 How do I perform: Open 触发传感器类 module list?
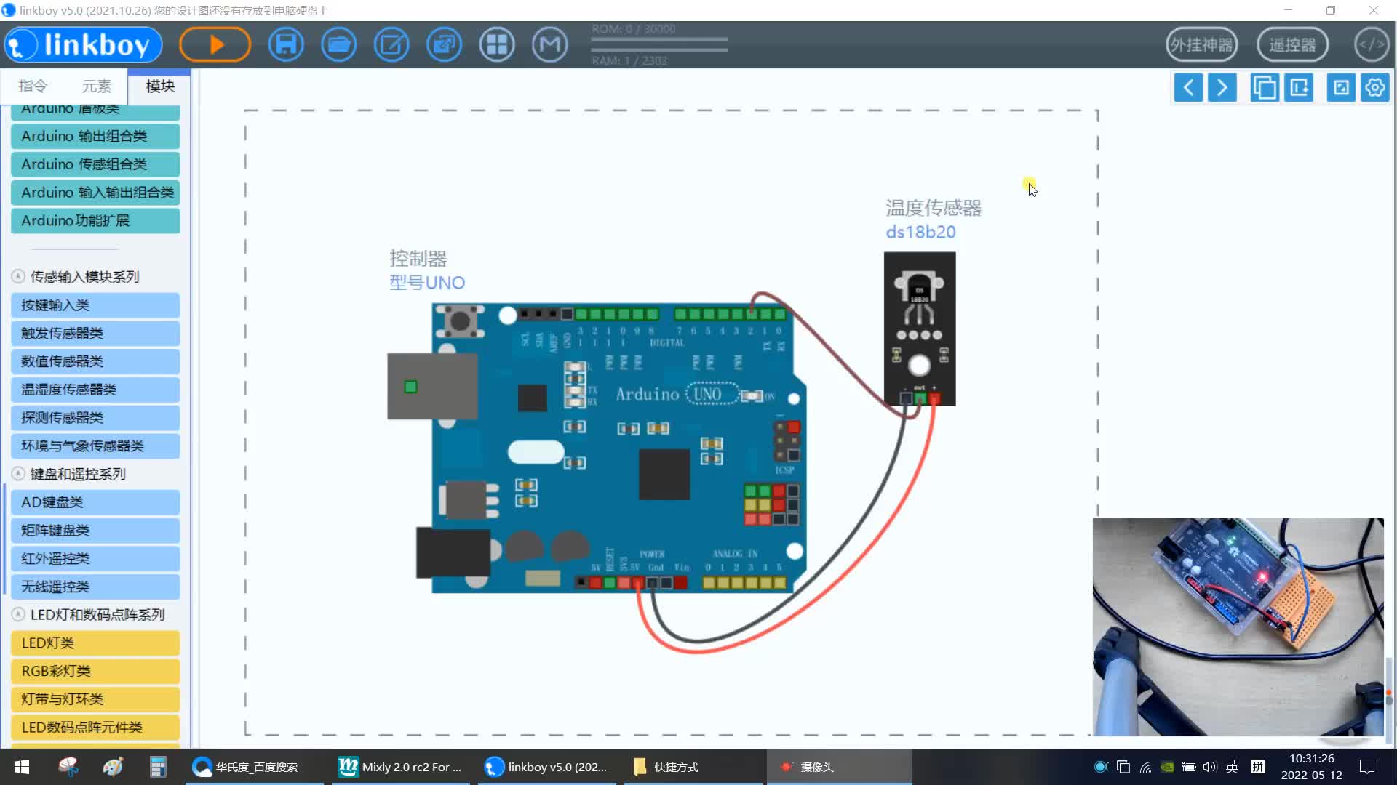coord(95,334)
